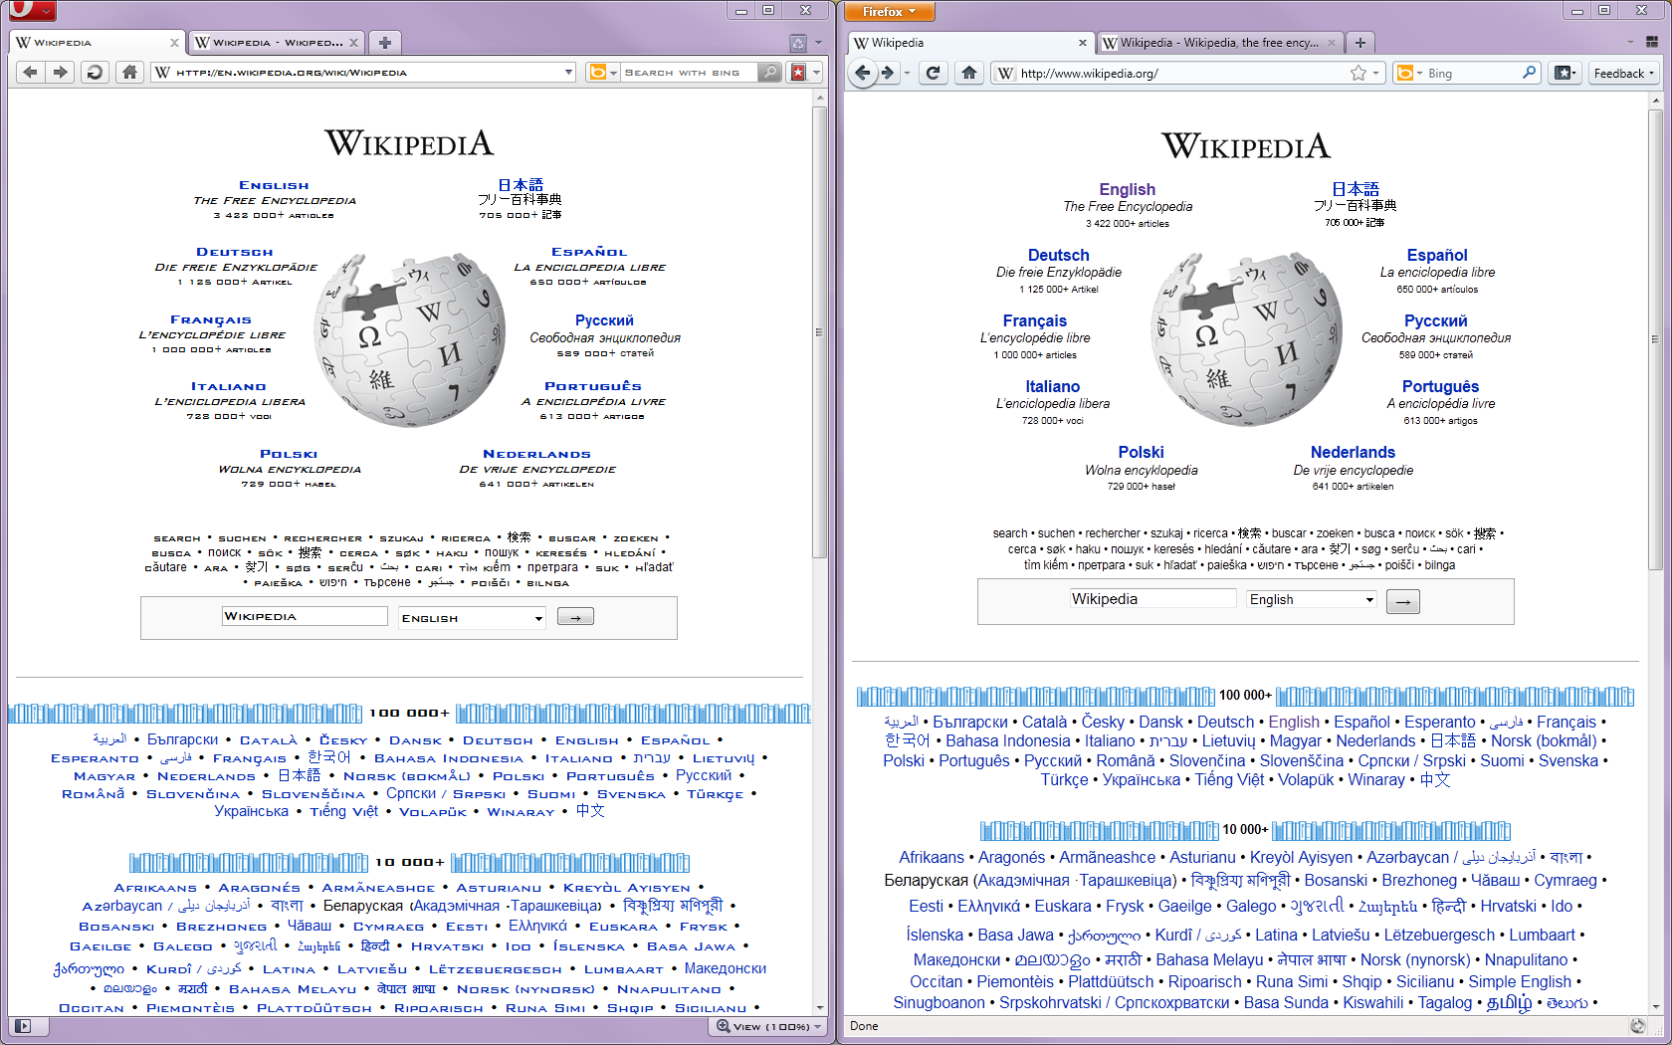Screen dimensions: 1672x1045
Task: Go to the Firefox home page
Action: [968, 73]
